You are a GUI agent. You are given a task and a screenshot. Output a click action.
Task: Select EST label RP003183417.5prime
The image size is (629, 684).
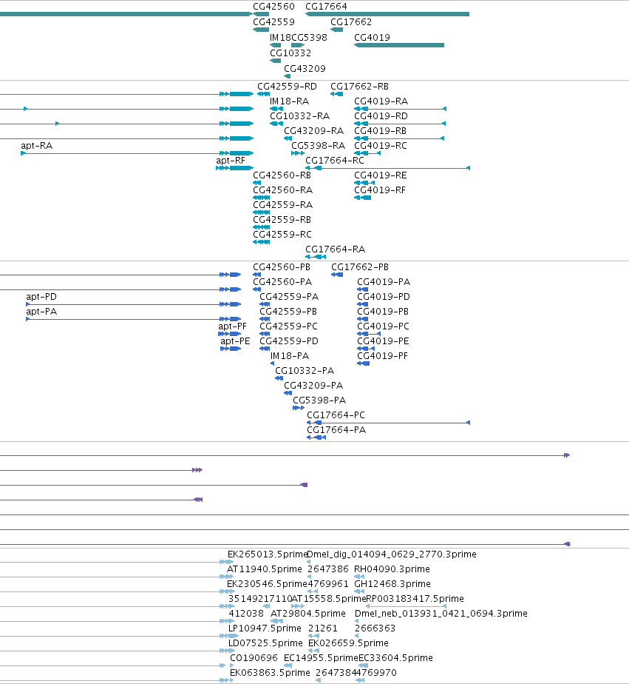click(415, 599)
